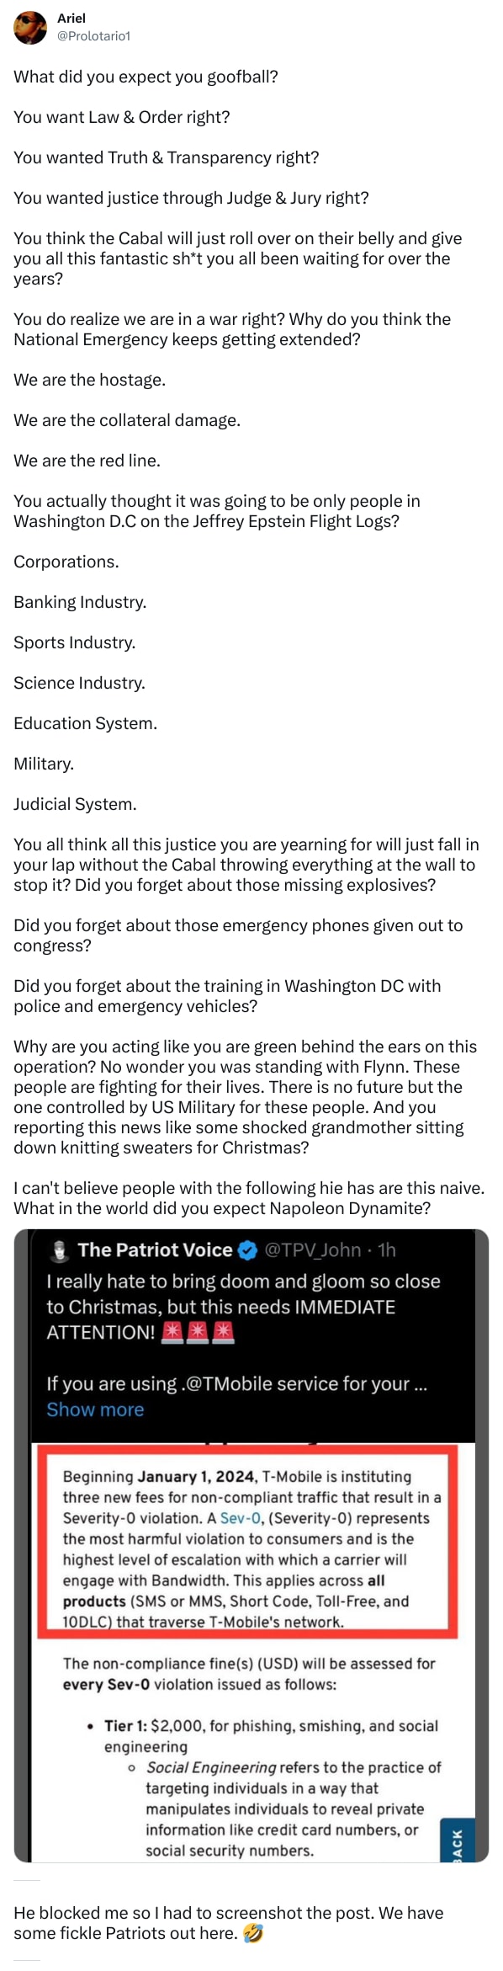Click the last red siren emoji
The width and height of the screenshot is (503, 1971).
click(223, 1333)
